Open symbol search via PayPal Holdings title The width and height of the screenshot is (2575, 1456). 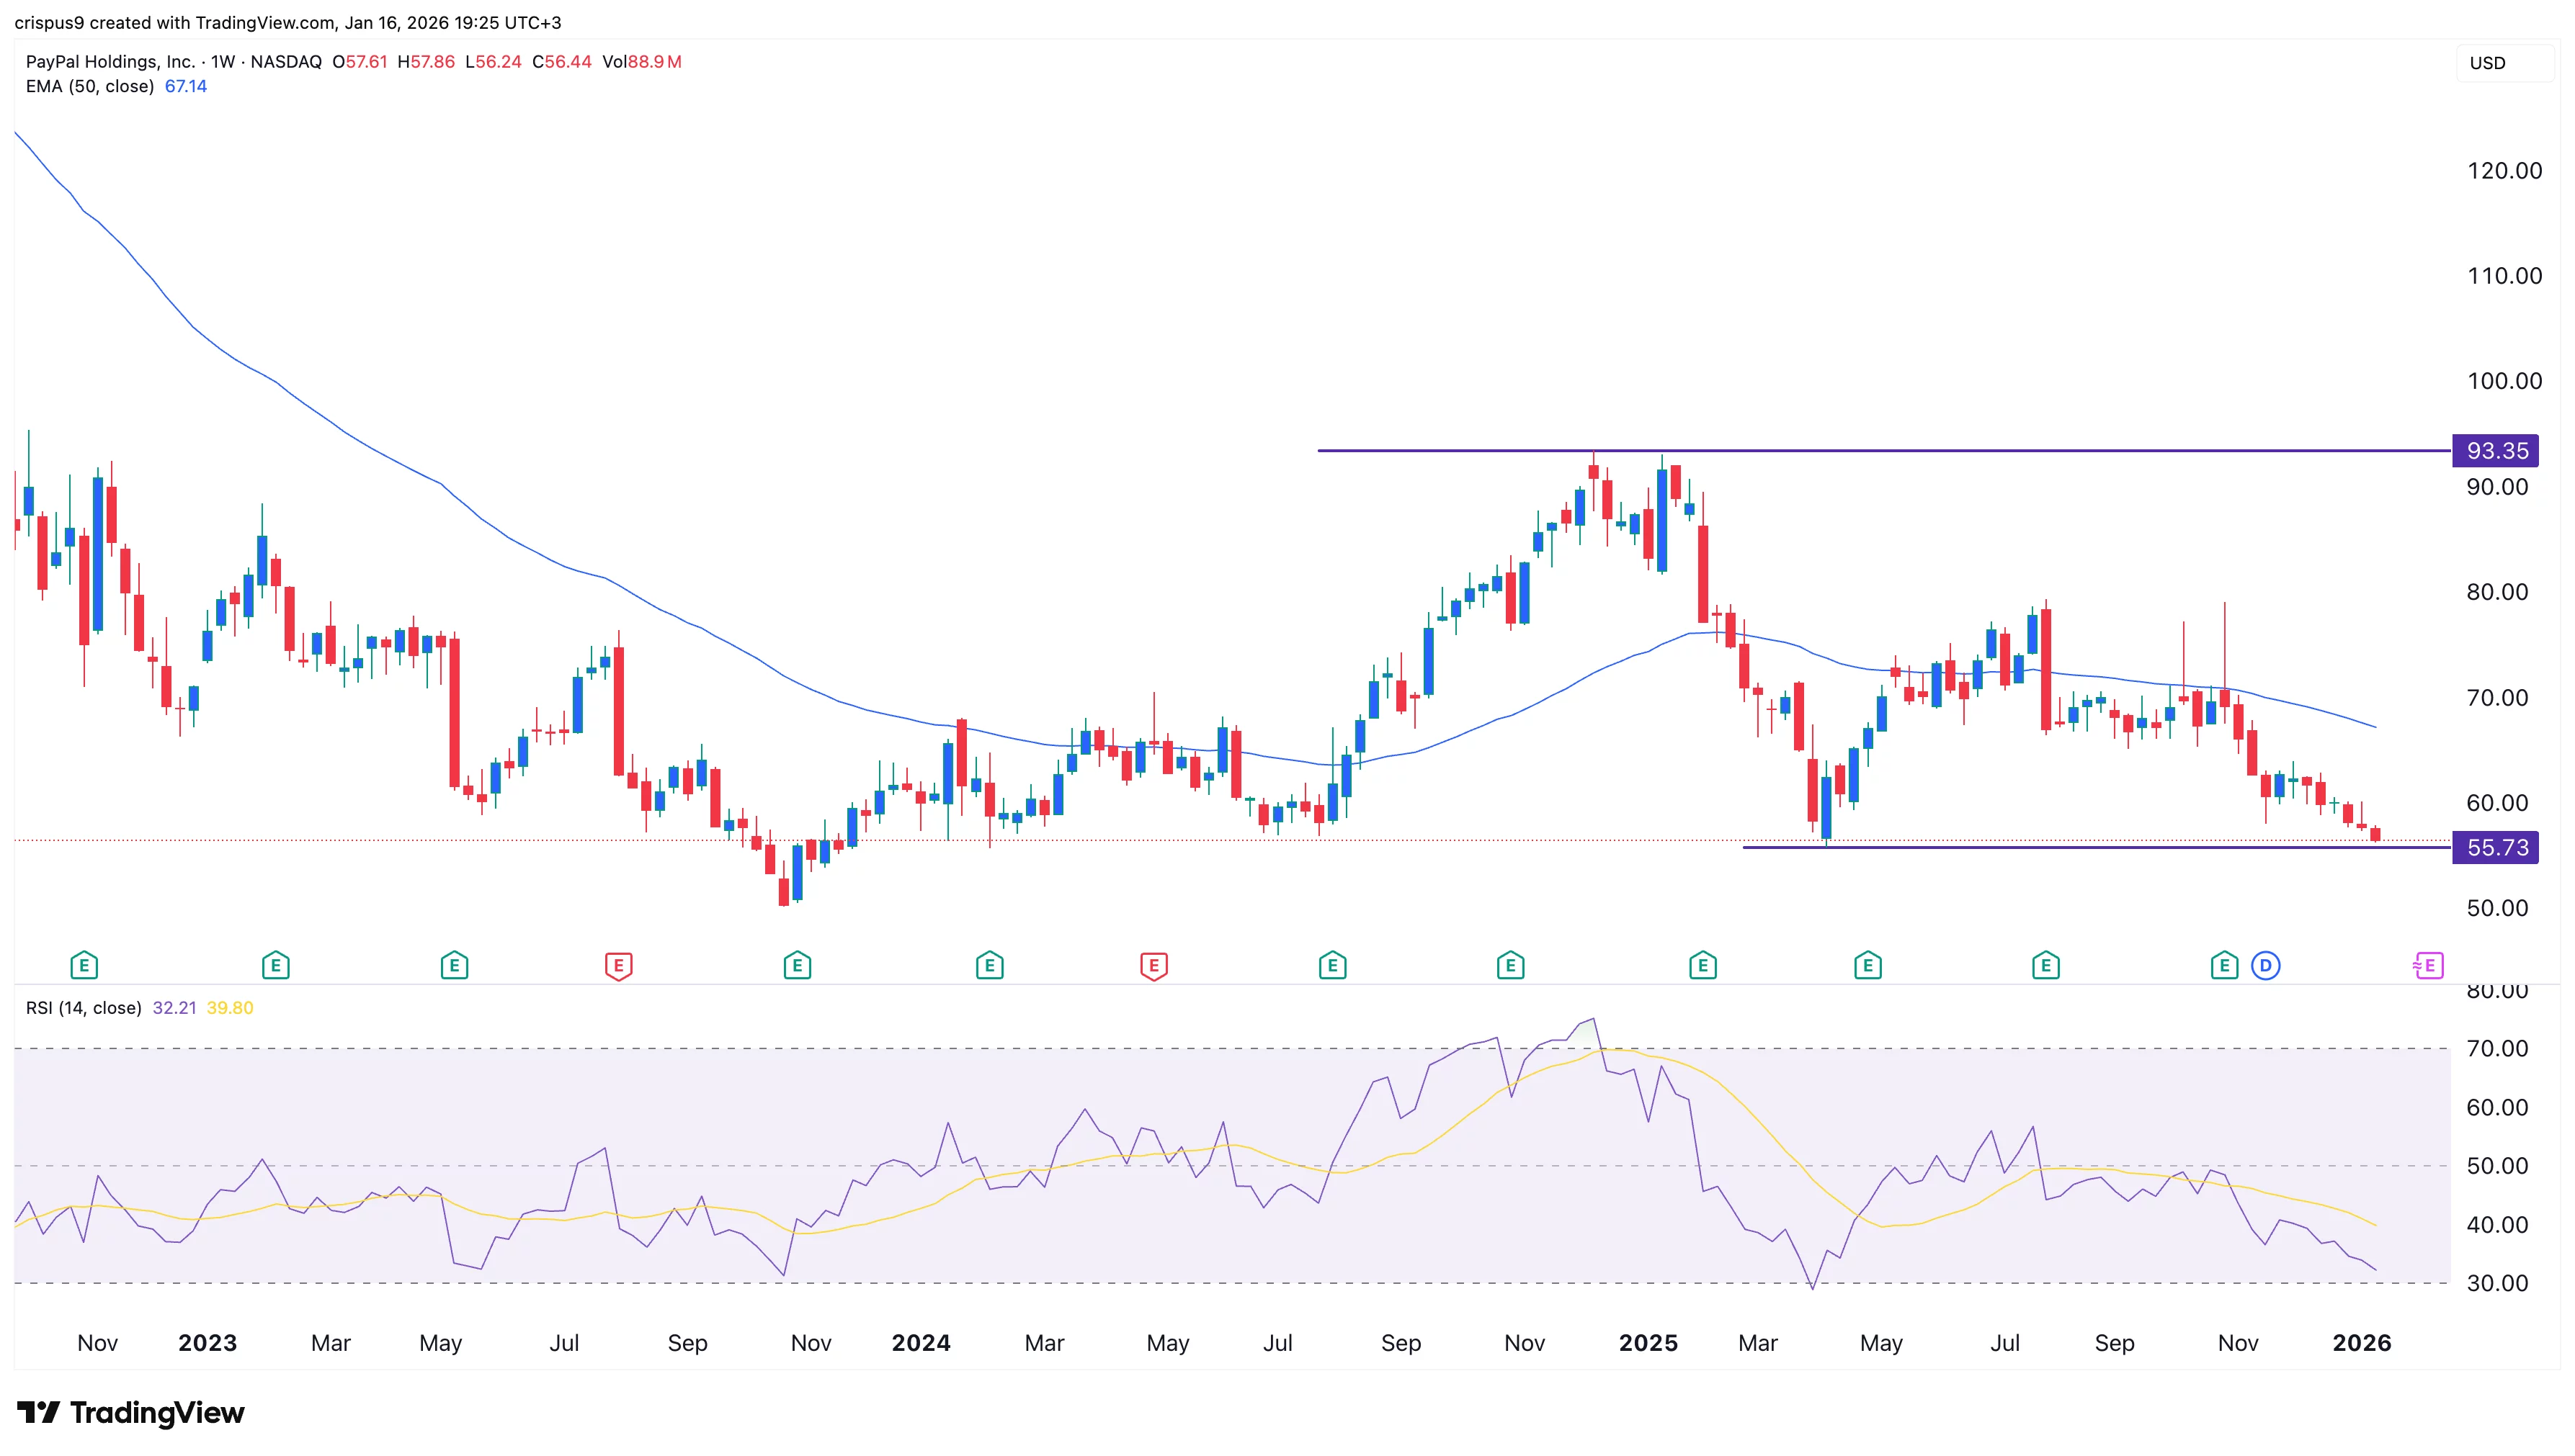coord(110,61)
